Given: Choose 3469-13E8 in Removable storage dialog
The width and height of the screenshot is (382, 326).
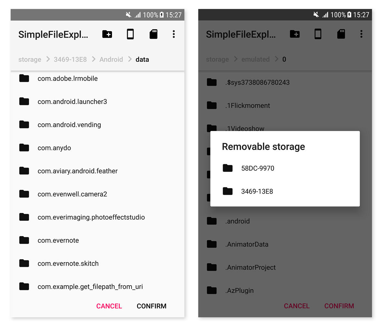Looking at the screenshot, I should click(257, 191).
